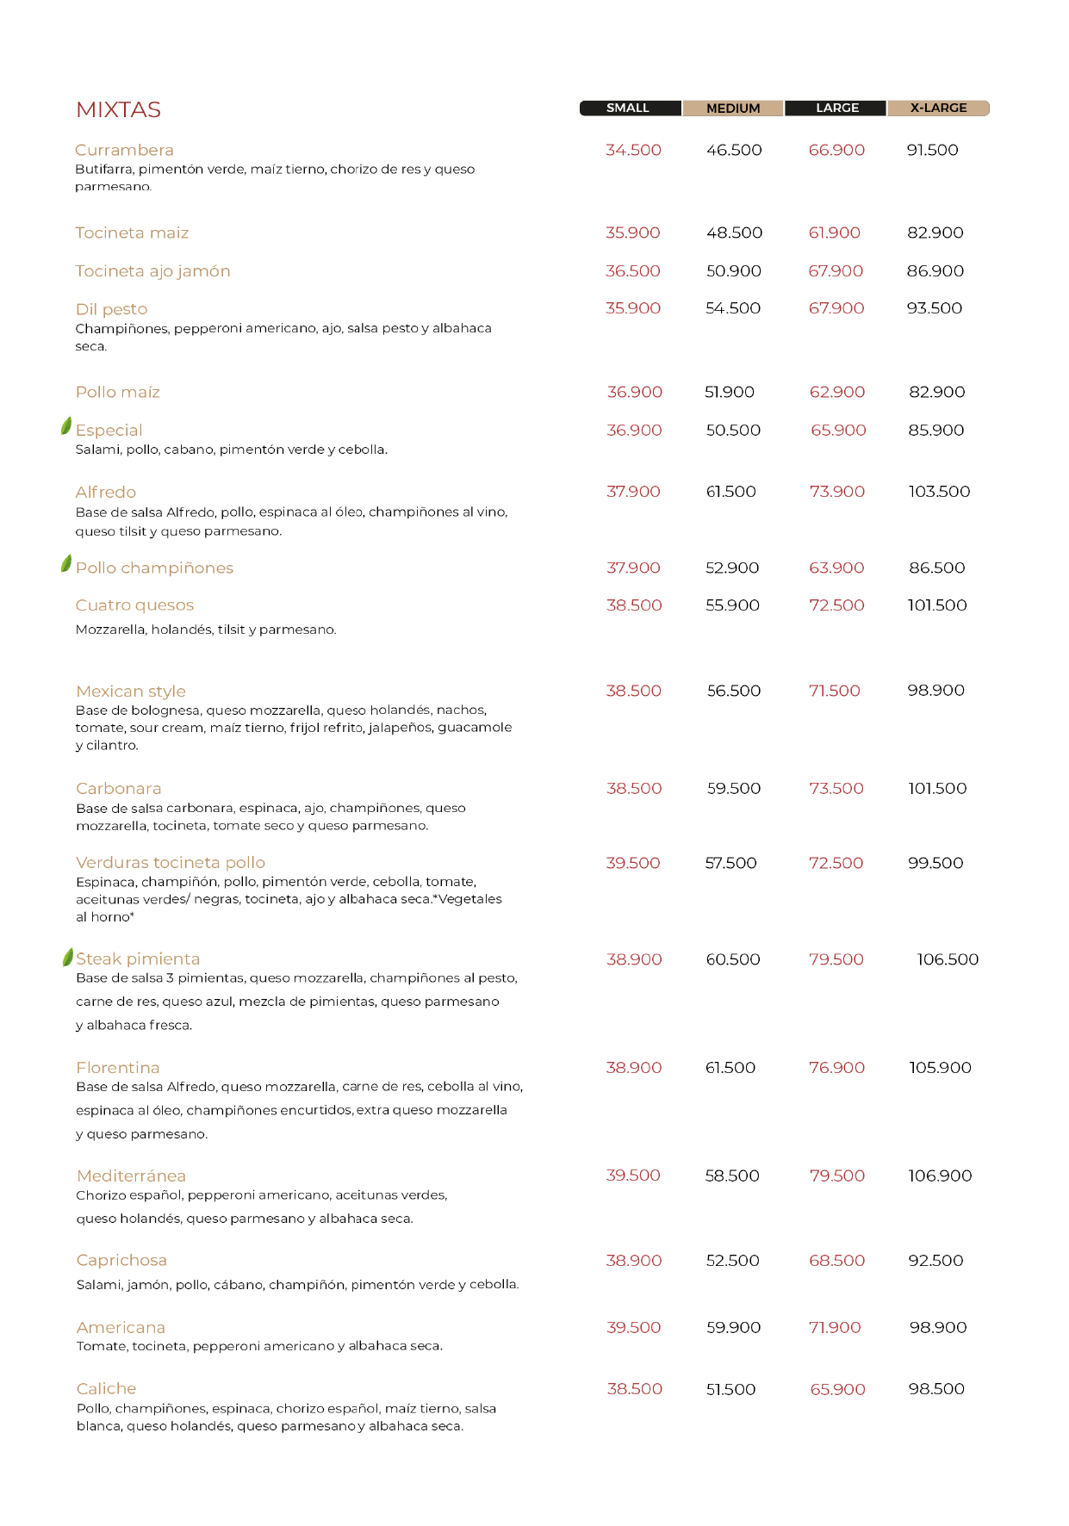
Task: Select the MEDIUM size header
Action: click(733, 108)
